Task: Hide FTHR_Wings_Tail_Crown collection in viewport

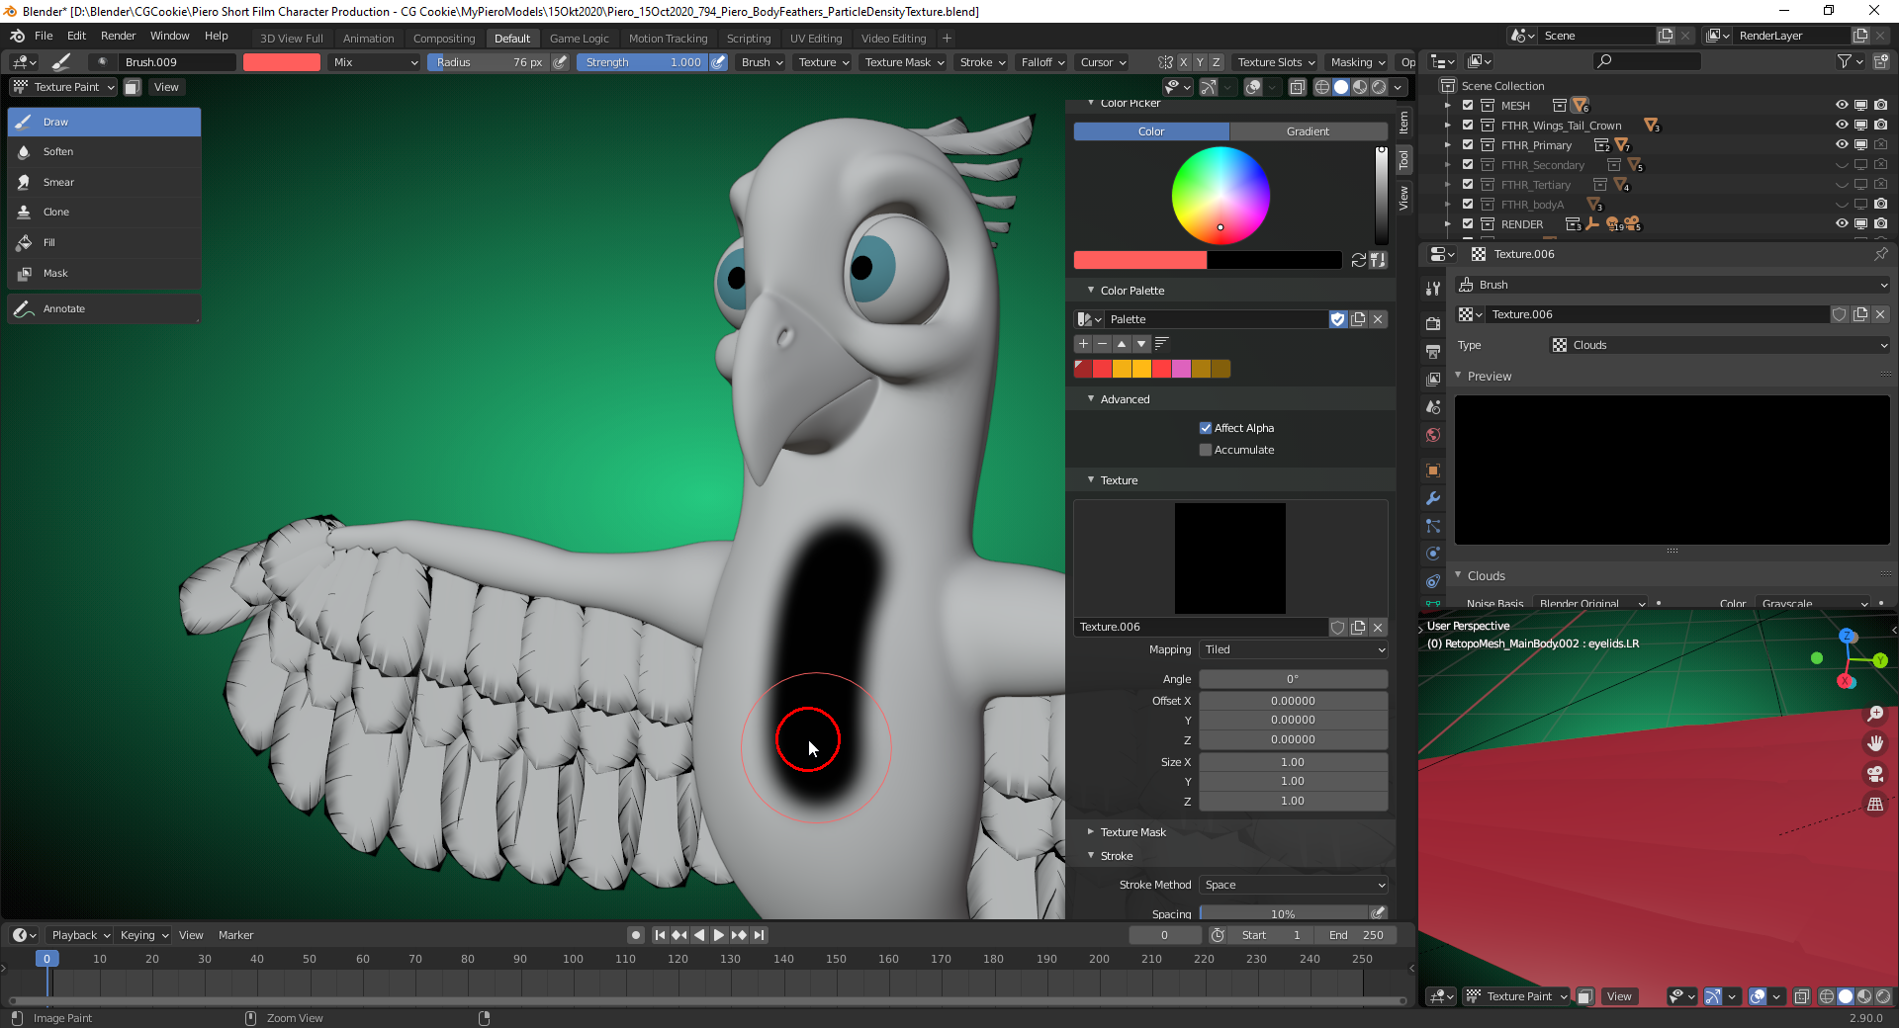Action: point(1842,126)
